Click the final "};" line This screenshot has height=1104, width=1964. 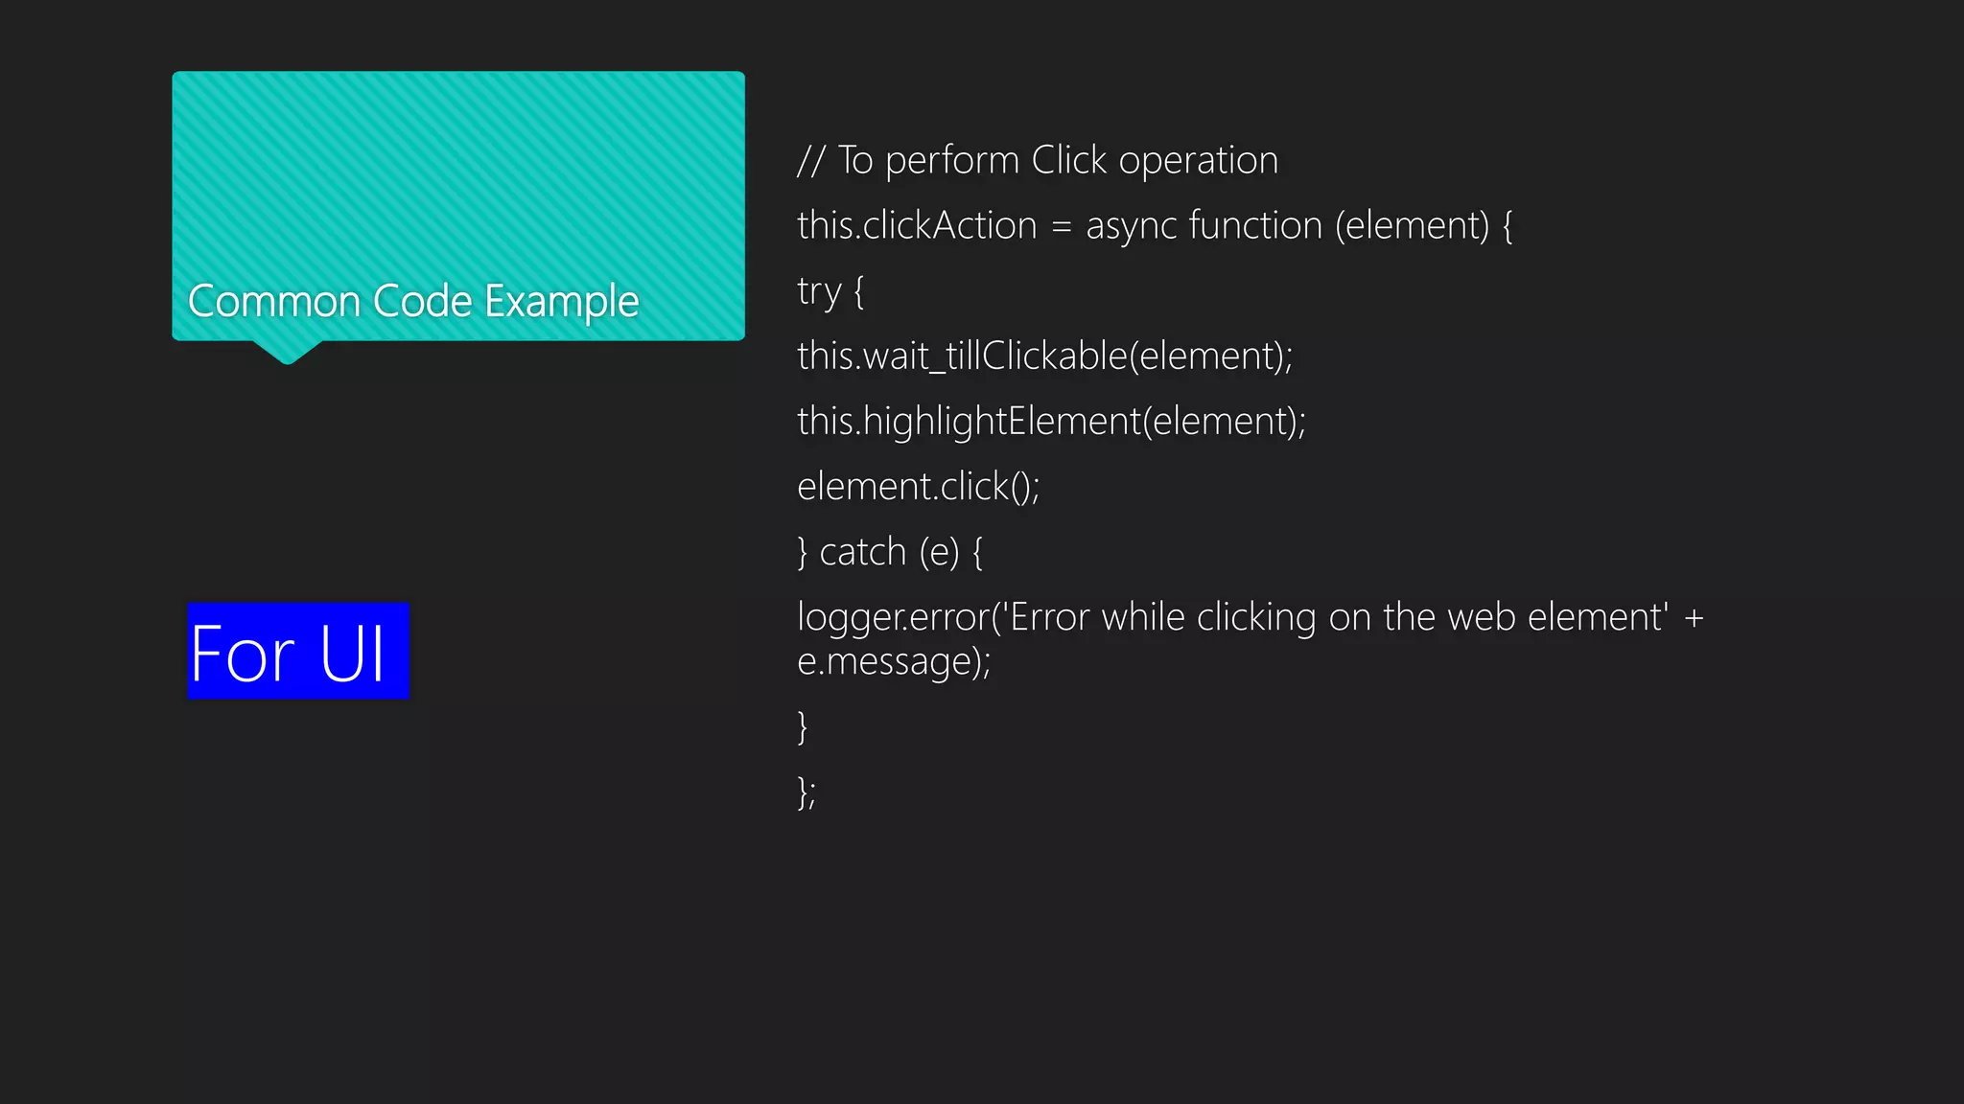[807, 793]
